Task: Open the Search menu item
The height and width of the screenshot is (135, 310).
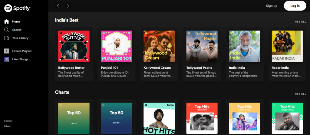Action: pyautogui.click(x=17, y=30)
